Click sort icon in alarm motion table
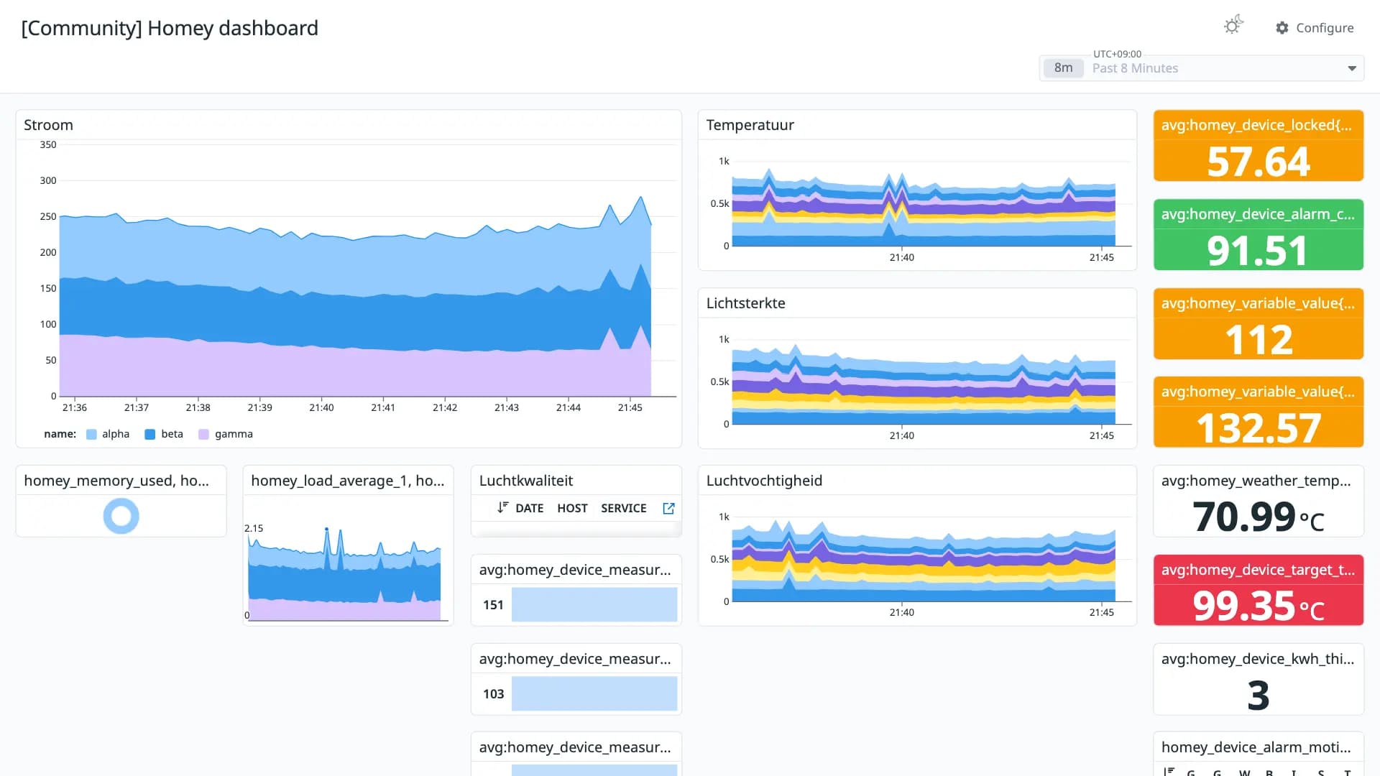The height and width of the screenshot is (776, 1380). (x=1169, y=772)
